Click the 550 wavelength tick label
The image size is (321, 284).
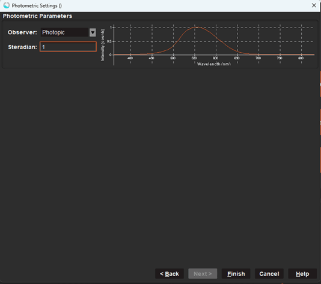point(194,58)
